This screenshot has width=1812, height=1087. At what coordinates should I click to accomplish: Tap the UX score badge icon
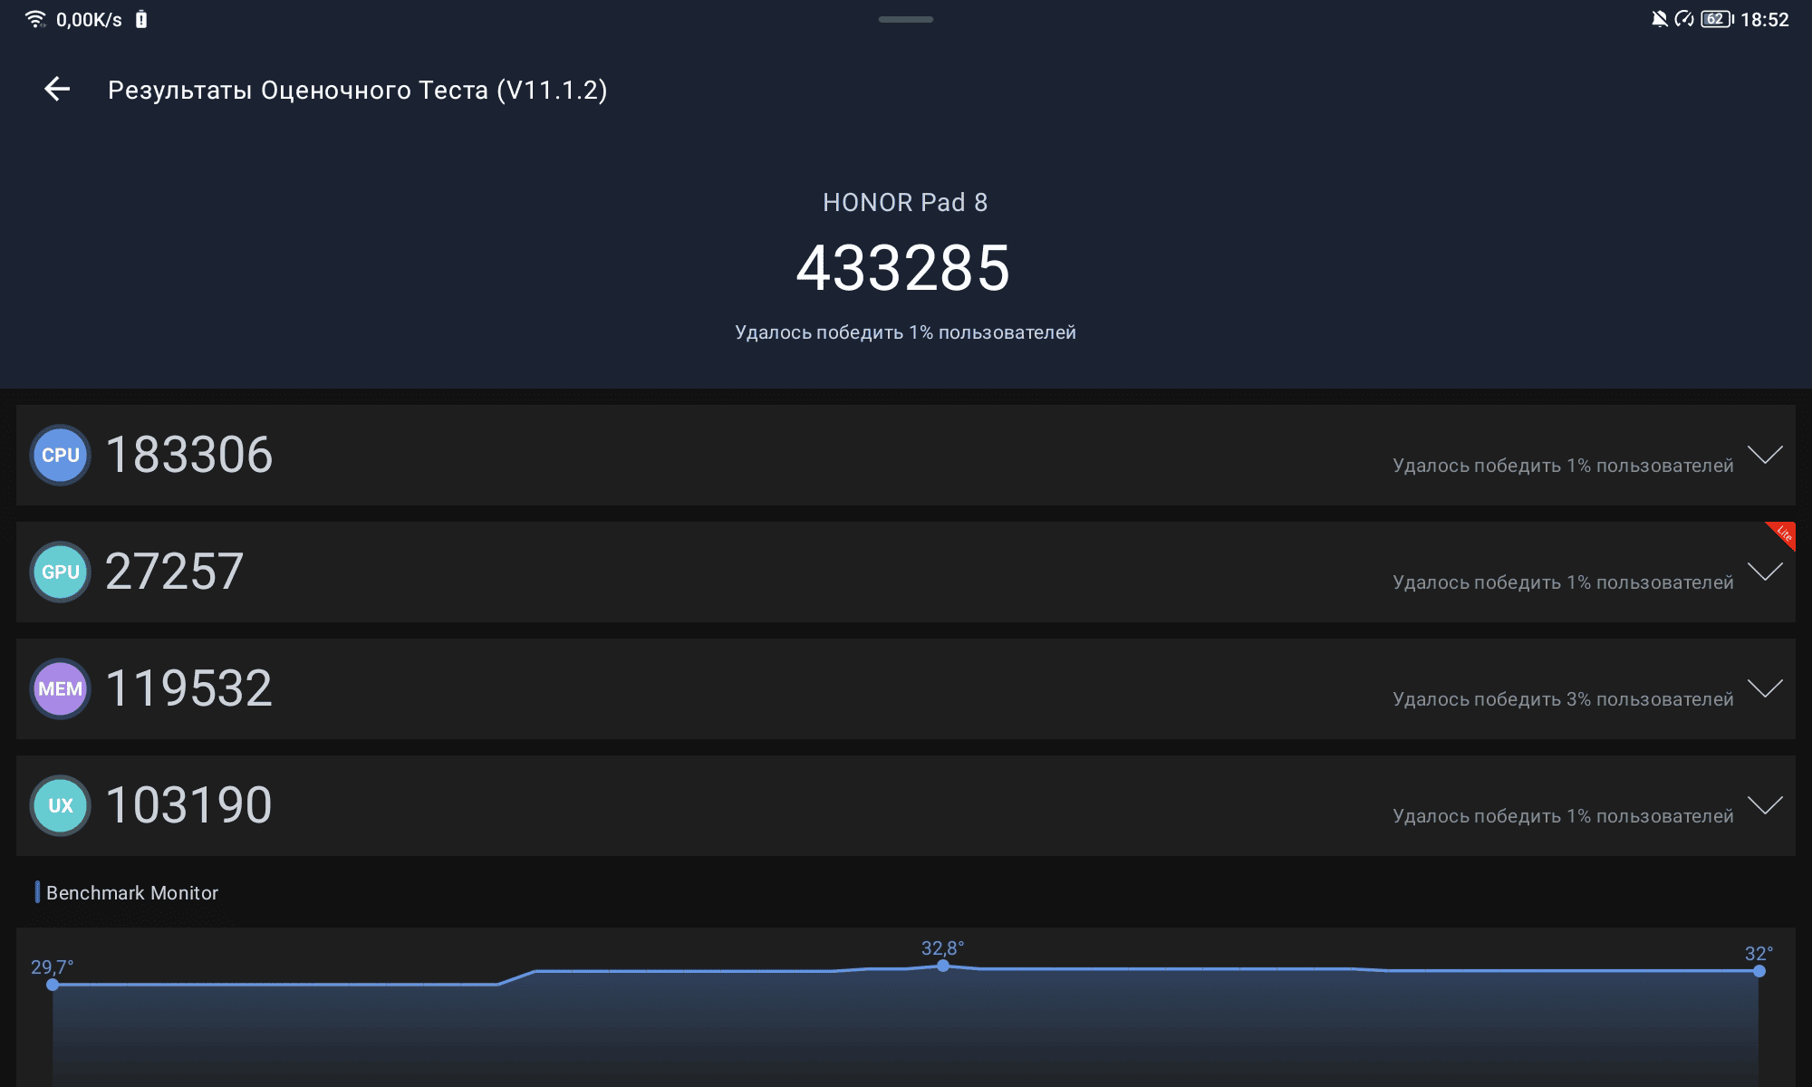tap(61, 805)
